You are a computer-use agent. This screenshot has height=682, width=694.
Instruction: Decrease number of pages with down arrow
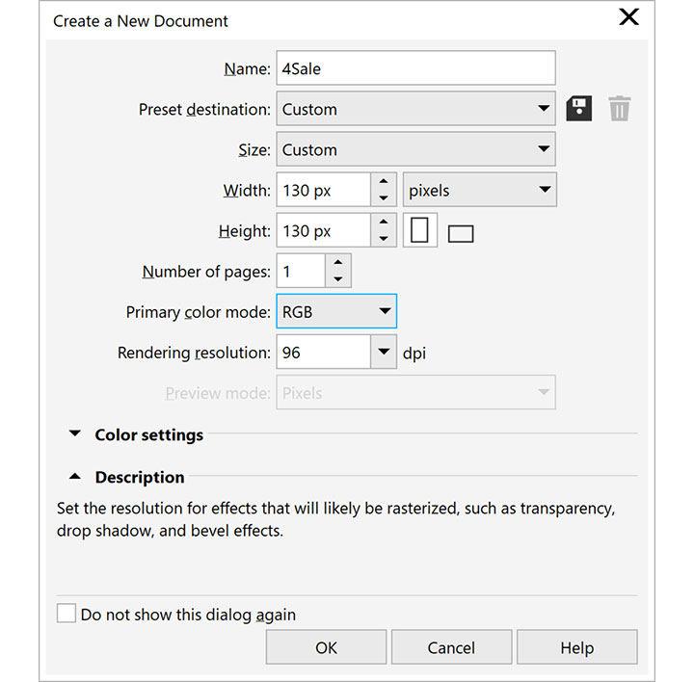pyautogui.click(x=337, y=279)
